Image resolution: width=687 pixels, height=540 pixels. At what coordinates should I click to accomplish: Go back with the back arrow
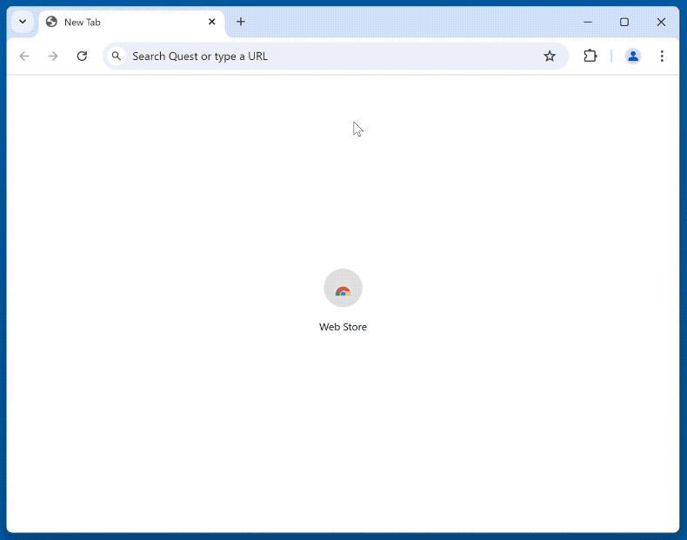24,56
